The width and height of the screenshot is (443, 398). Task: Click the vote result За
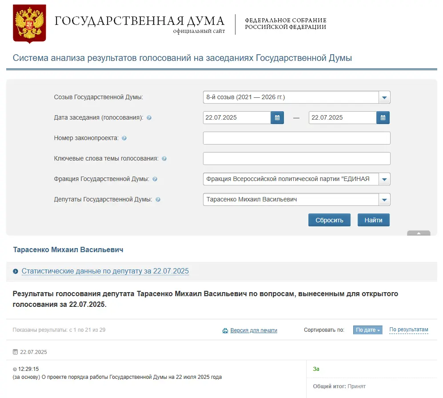click(316, 369)
